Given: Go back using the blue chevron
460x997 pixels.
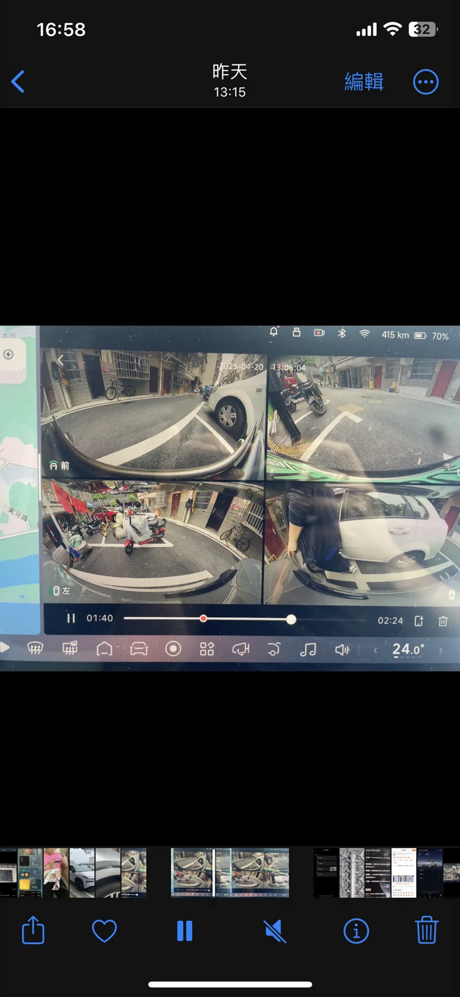Looking at the screenshot, I should pos(18,82).
